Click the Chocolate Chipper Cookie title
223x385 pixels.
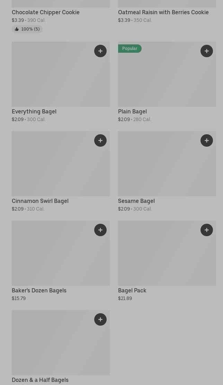click(x=46, y=12)
